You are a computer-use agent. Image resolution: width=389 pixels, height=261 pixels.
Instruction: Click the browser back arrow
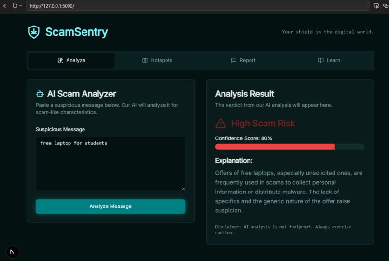click(x=5, y=6)
